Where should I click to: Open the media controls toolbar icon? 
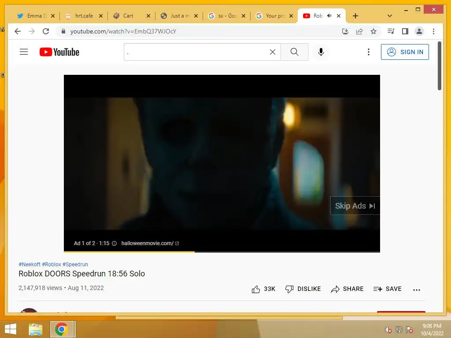(391, 31)
